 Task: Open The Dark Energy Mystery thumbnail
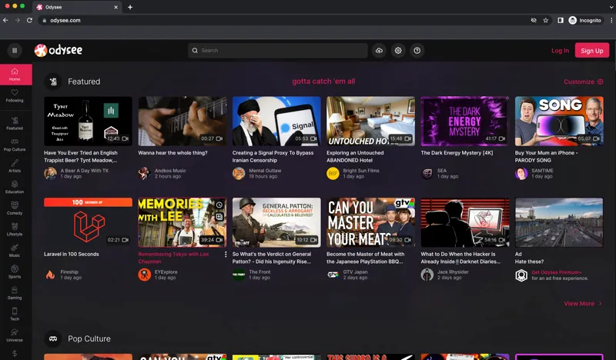point(465,121)
